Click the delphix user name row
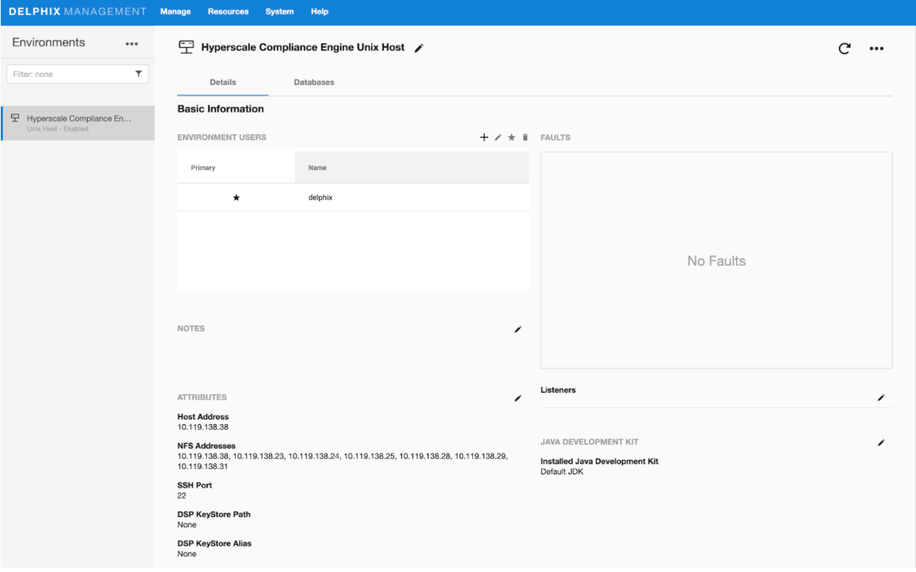916x572 pixels. 321,198
